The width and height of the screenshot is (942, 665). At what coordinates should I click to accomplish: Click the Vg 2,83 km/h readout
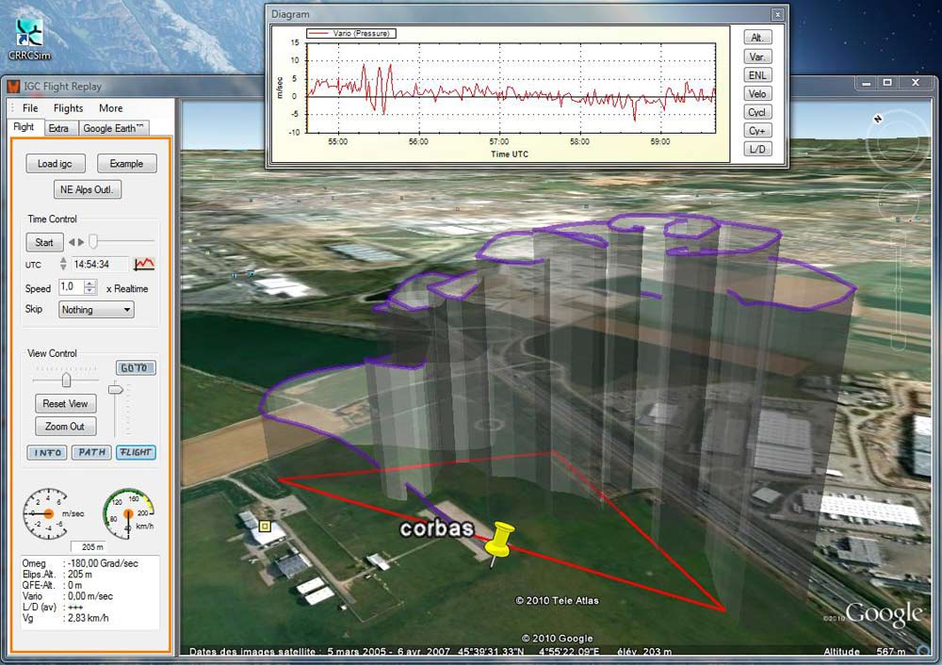[x=66, y=618]
